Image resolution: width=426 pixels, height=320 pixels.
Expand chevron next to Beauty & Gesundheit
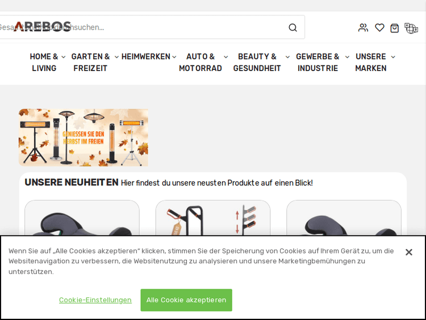287,57
